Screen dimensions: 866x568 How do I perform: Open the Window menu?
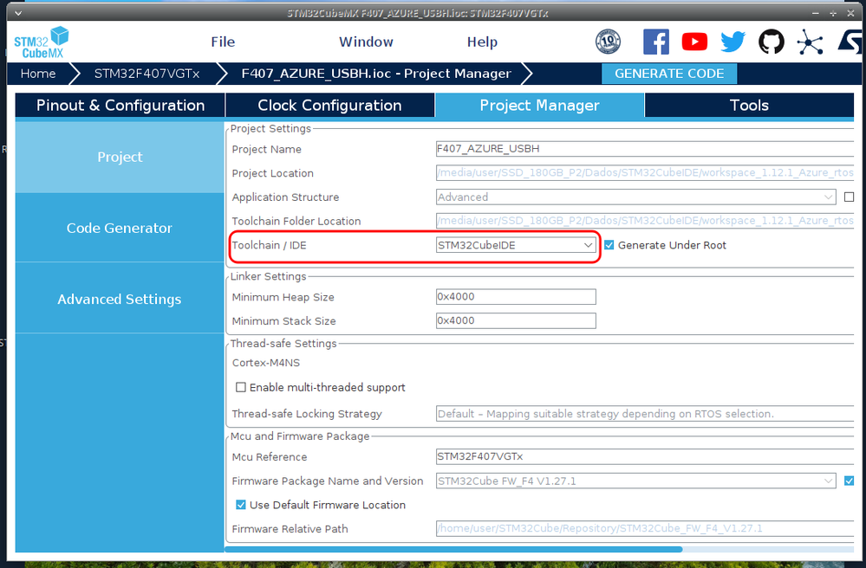366,42
